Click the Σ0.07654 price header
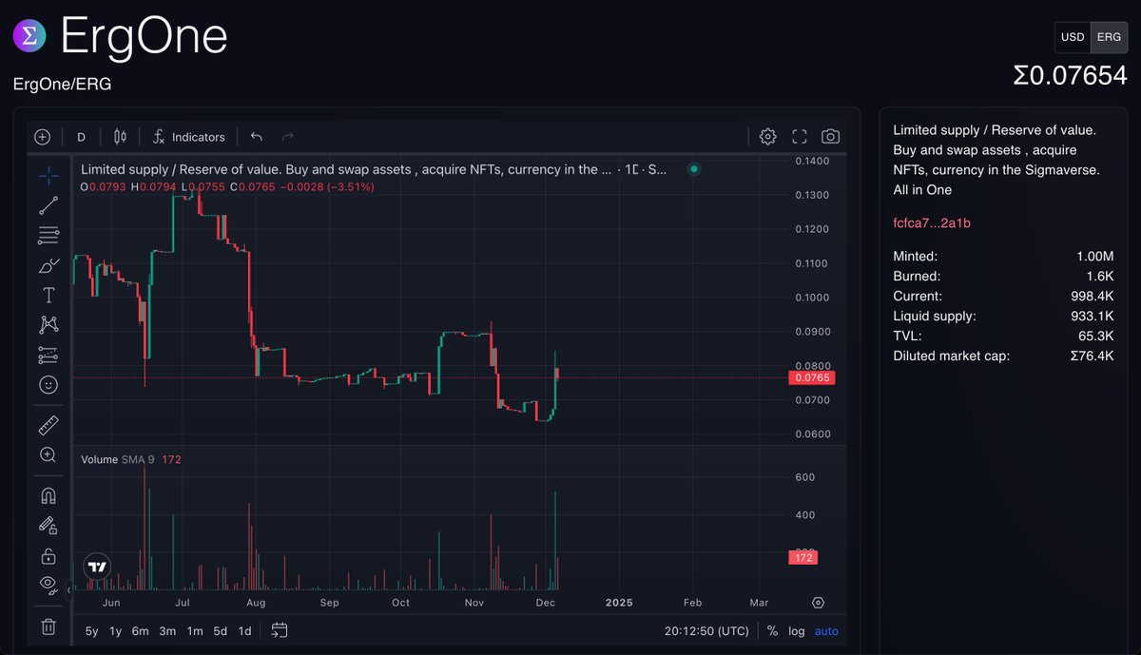1141x655 pixels. pos(1070,76)
